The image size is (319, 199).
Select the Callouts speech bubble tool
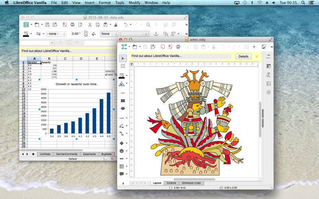[x=122, y=174]
